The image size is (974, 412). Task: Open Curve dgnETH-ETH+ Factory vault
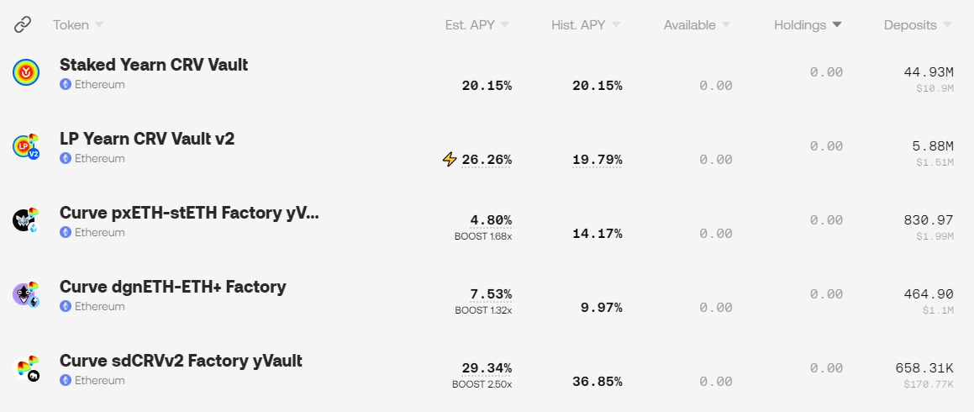tap(172, 287)
